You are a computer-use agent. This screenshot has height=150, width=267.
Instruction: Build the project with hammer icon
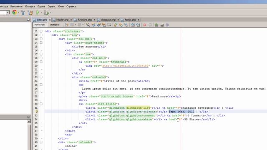tap(23, 12)
